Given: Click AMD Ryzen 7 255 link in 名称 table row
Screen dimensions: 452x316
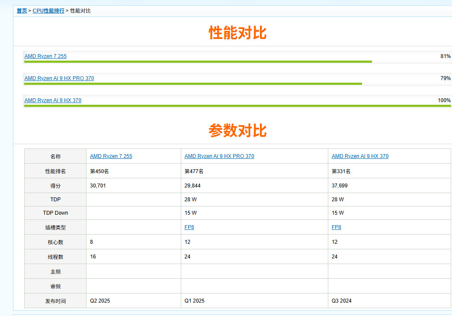Looking at the screenshot, I should pyautogui.click(x=111, y=156).
